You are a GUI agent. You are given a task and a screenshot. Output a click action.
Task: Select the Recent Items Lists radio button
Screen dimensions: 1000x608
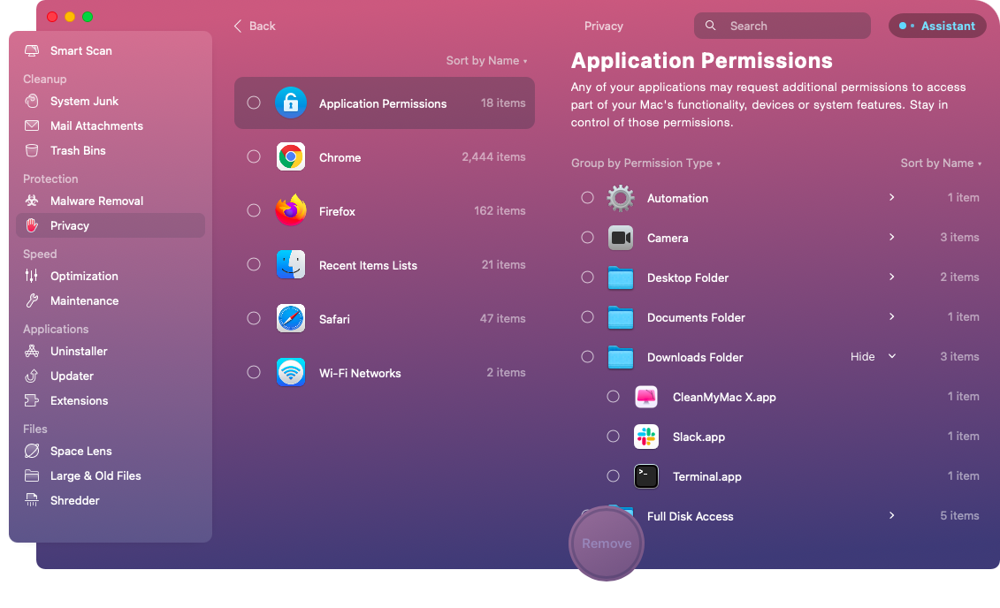[254, 264]
